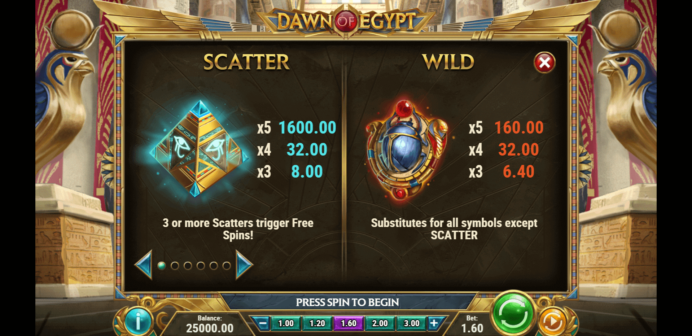Jump to fifth paytable page dot
Viewport: 692px width, 336px height.
tap(214, 266)
